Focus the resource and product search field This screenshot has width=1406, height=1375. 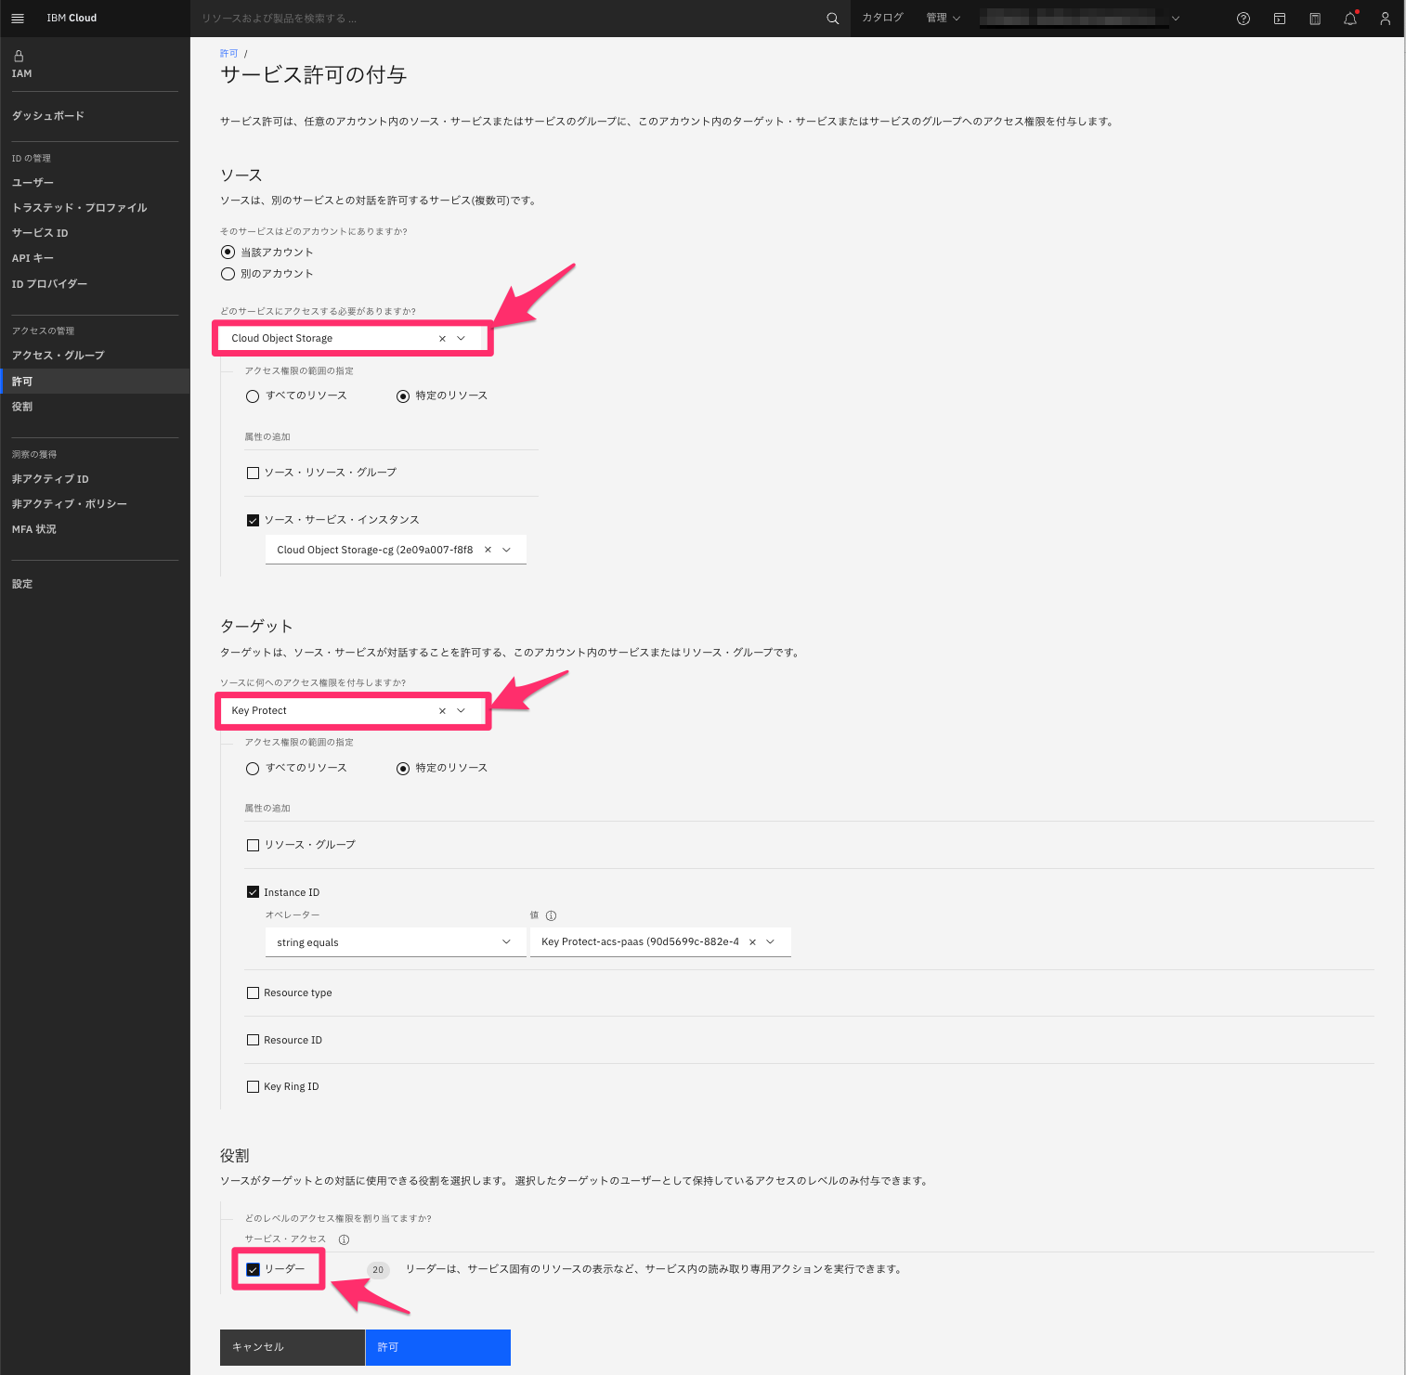point(506,19)
